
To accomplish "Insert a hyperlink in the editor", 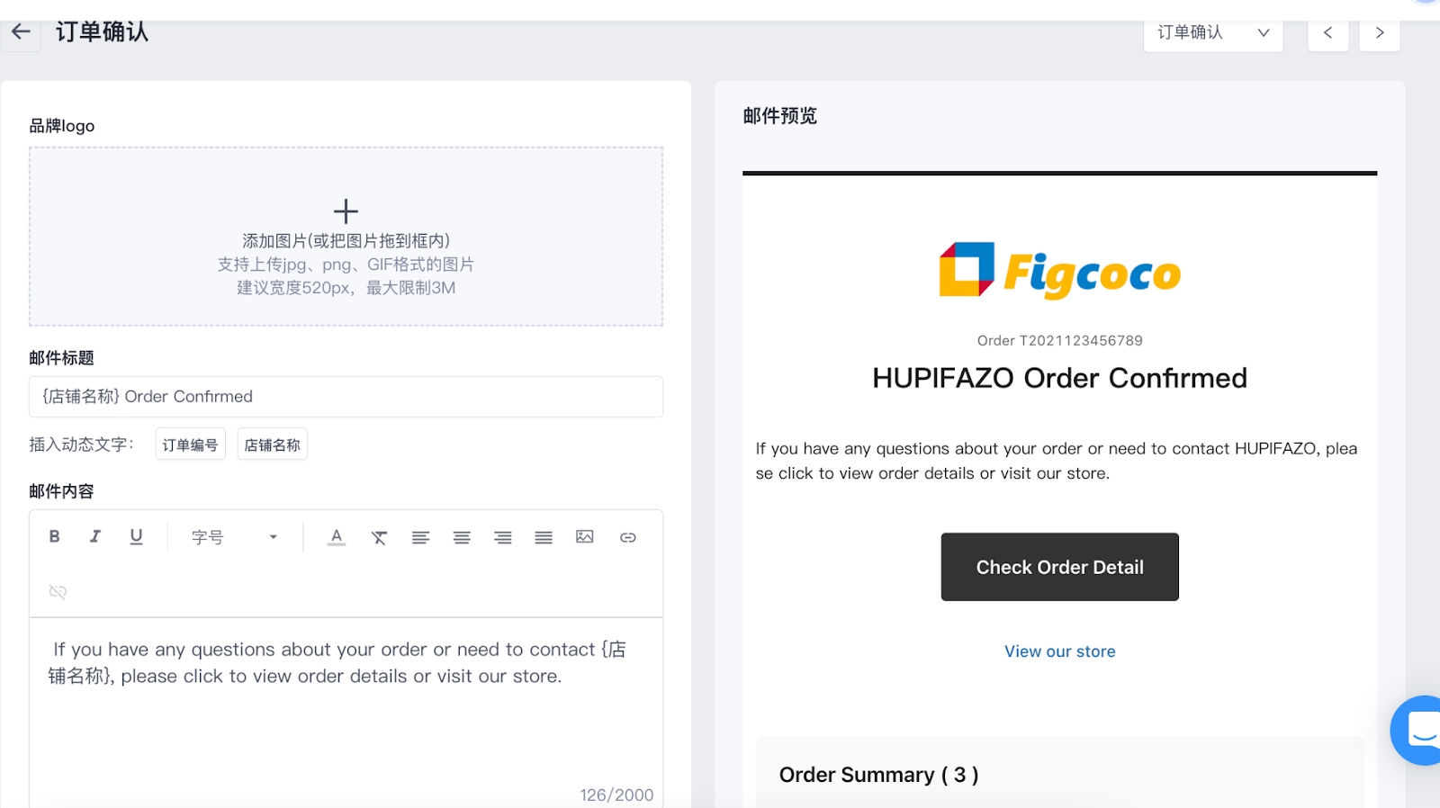I will [628, 538].
